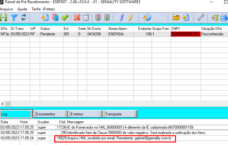228x145 pixels.
Task: Select the log message with code 15825
Action: [120, 138]
